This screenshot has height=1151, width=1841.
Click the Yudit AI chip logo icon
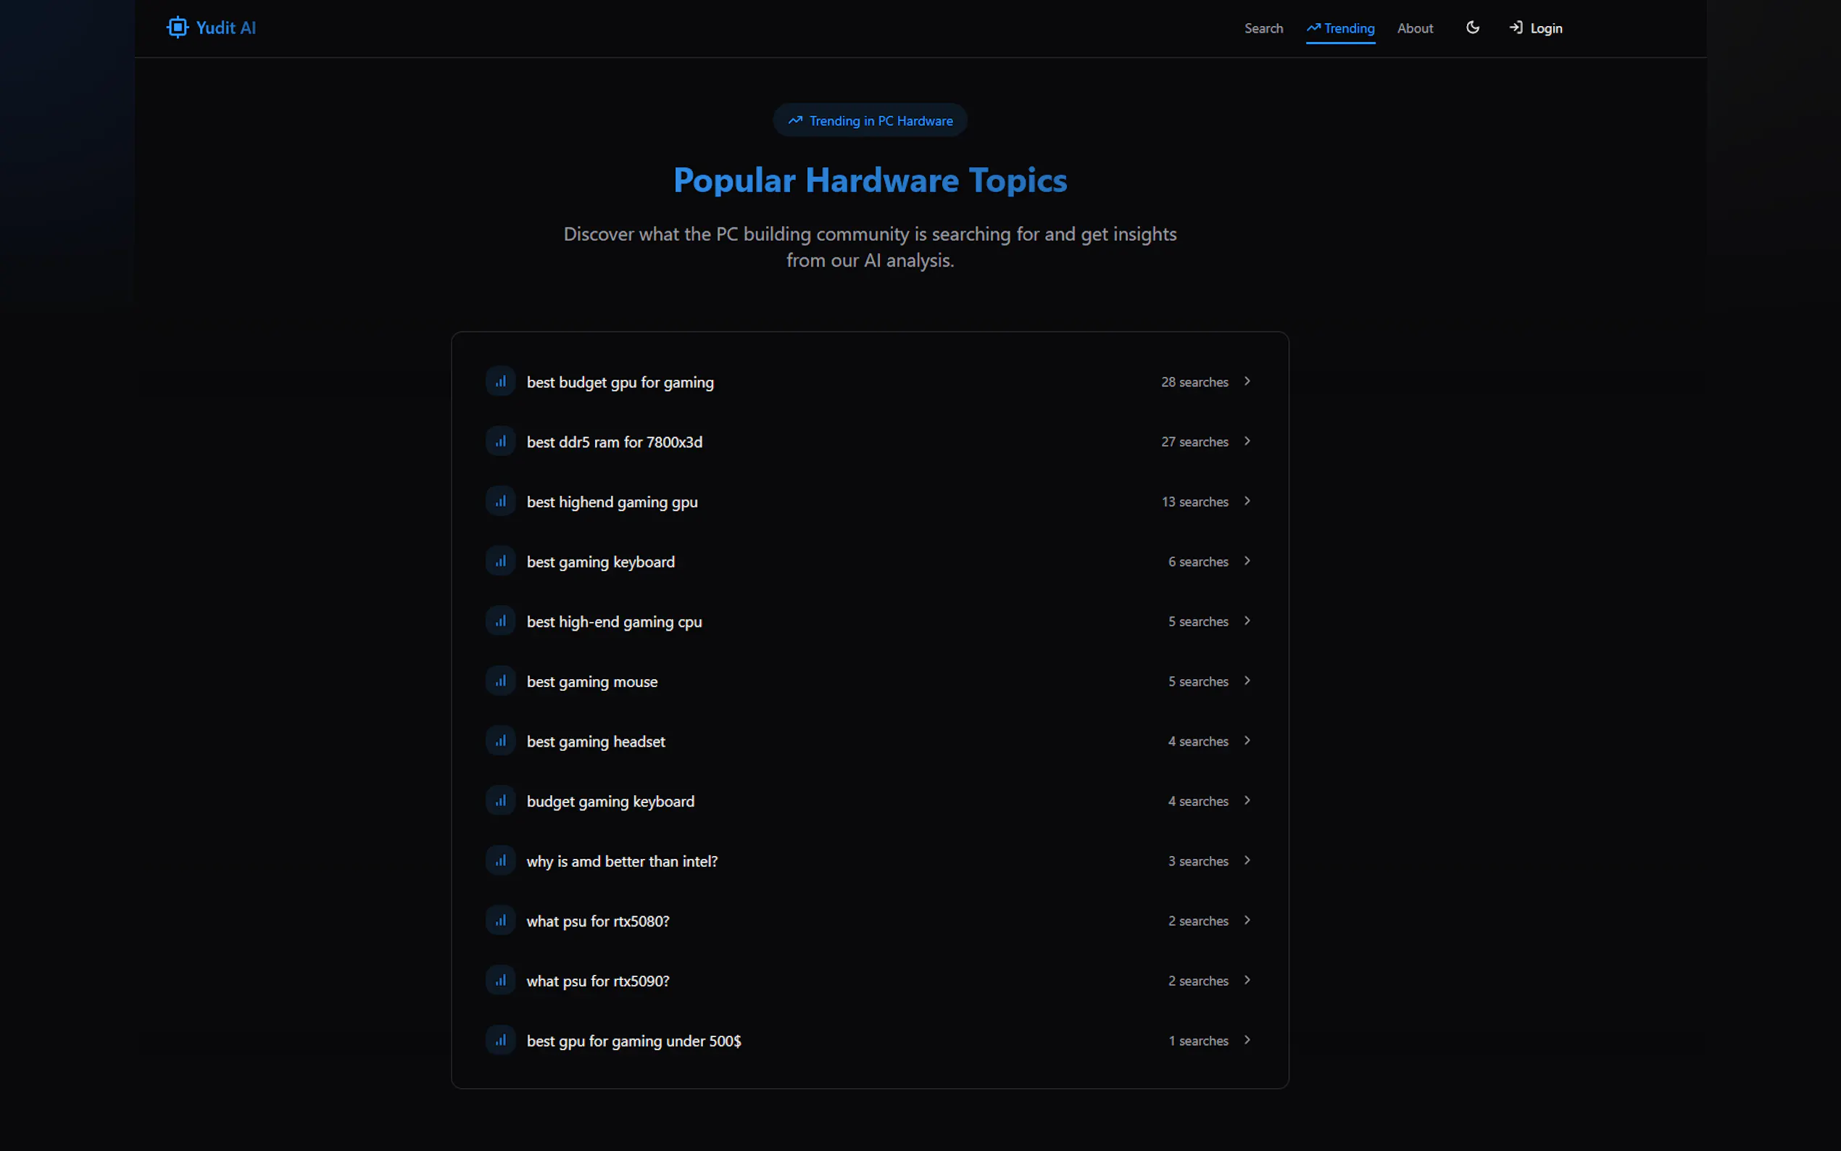click(x=178, y=28)
